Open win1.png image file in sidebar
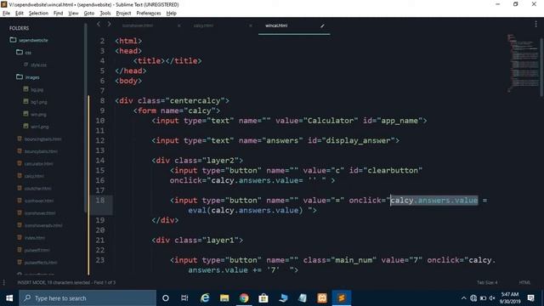 (x=40, y=127)
